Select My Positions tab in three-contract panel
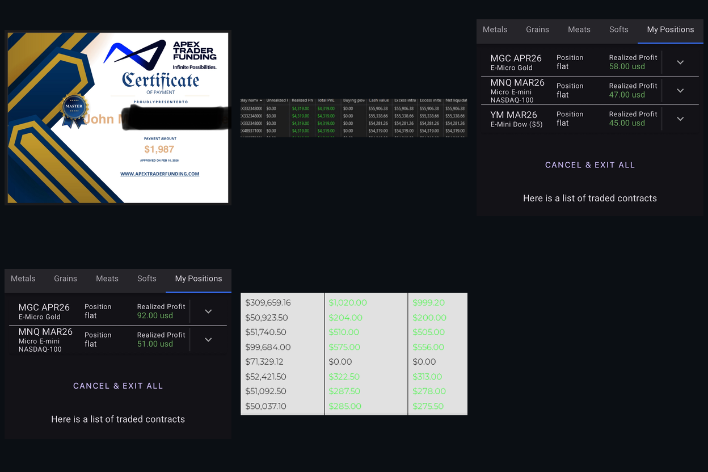Viewport: 708px width, 472px height. click(671, 29)
